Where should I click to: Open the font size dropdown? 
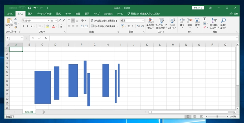(x=56, y=21)
